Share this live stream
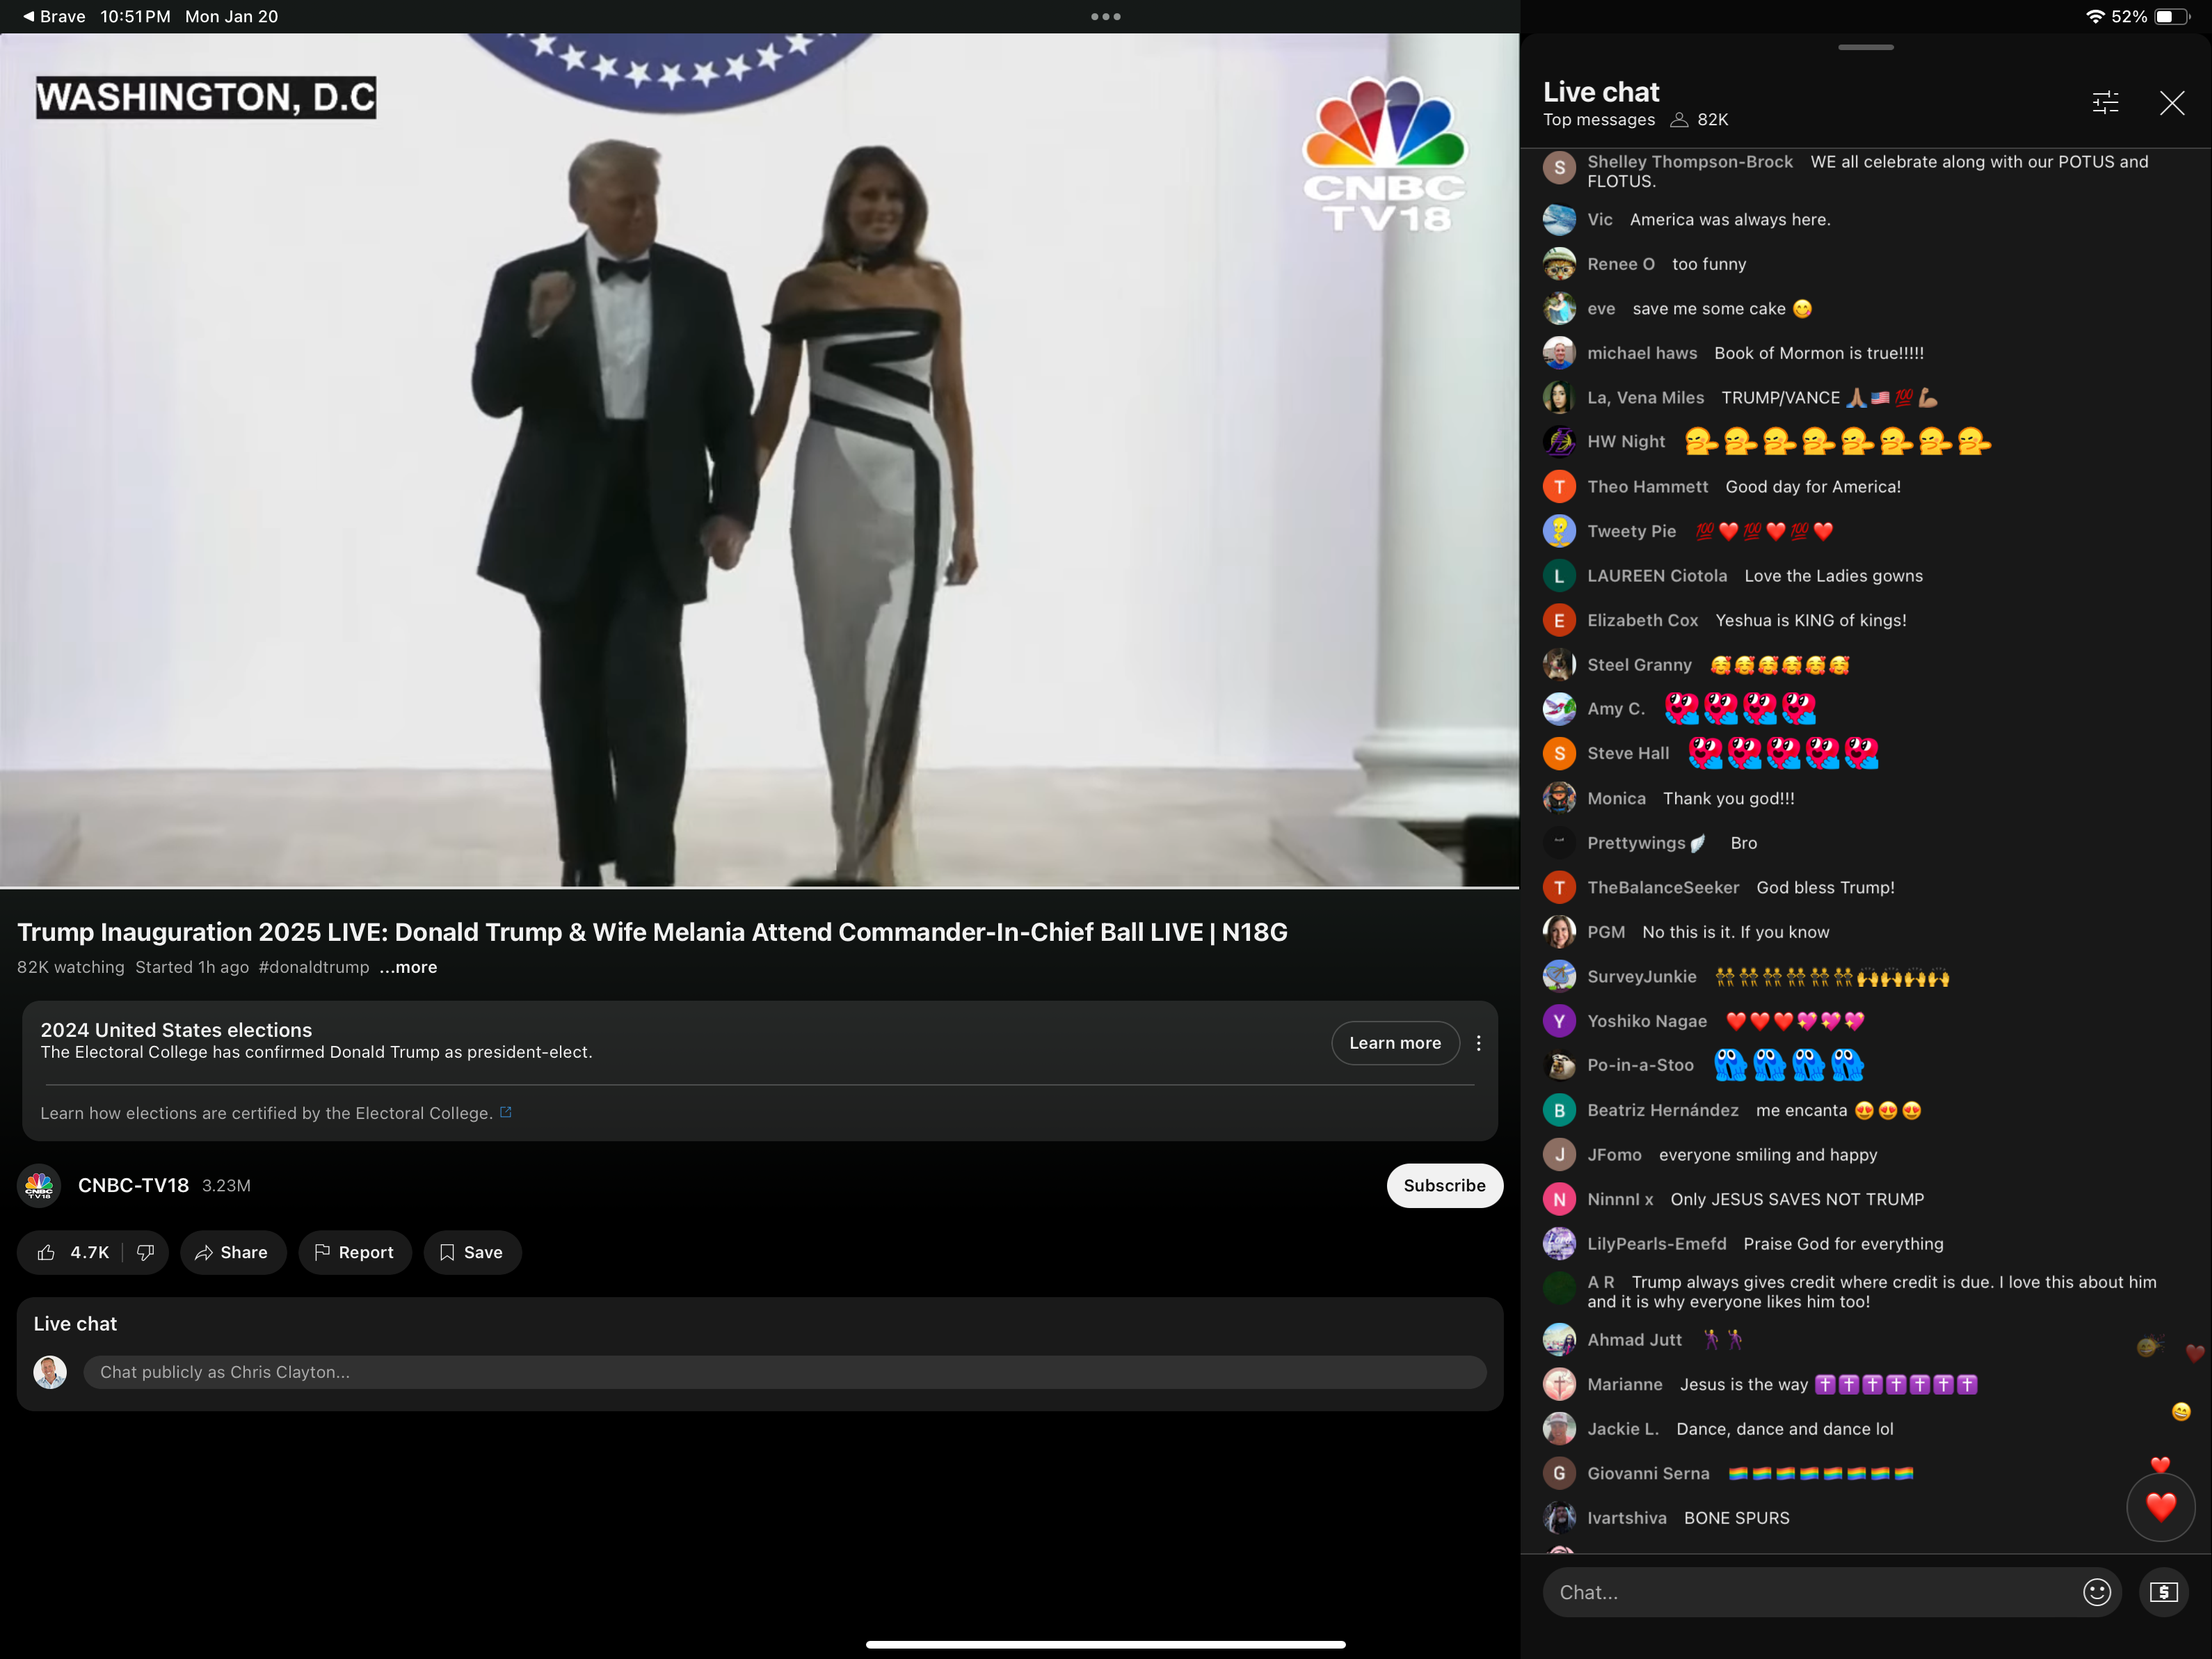The image size is (2212, 1659). click(x=232, y=1252)
